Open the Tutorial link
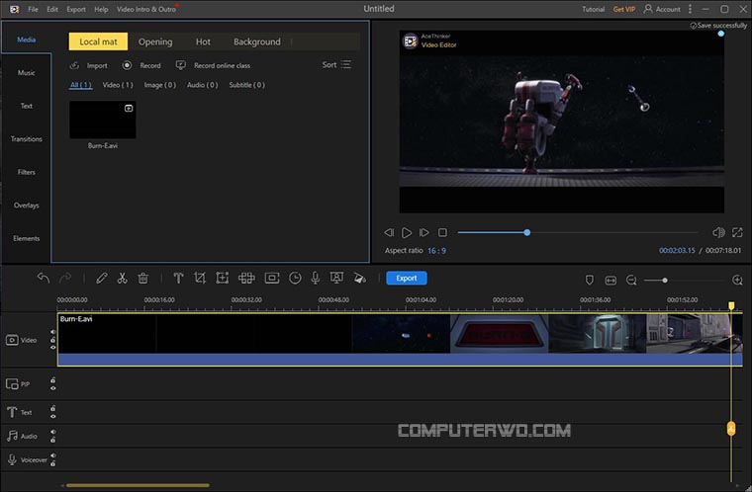This screenshot has height=492, width=752. point(593,9)
